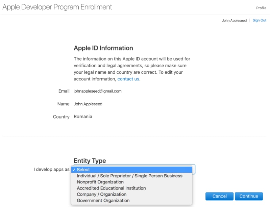Screen dimensions: 270x207
Task: Click the 'I develop apps as' label
Action: tap(51, 169)
